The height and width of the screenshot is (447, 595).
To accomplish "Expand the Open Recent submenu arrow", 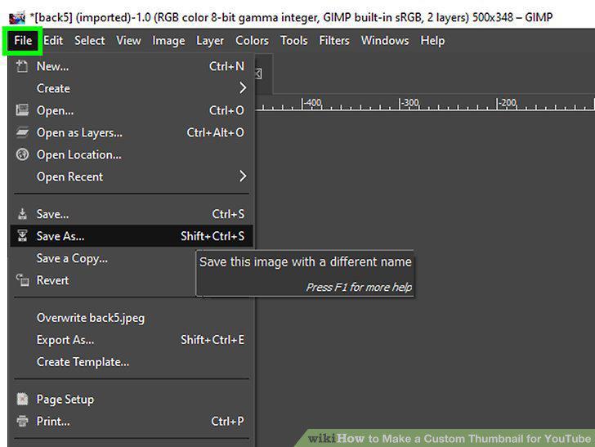I will point(243,176).
